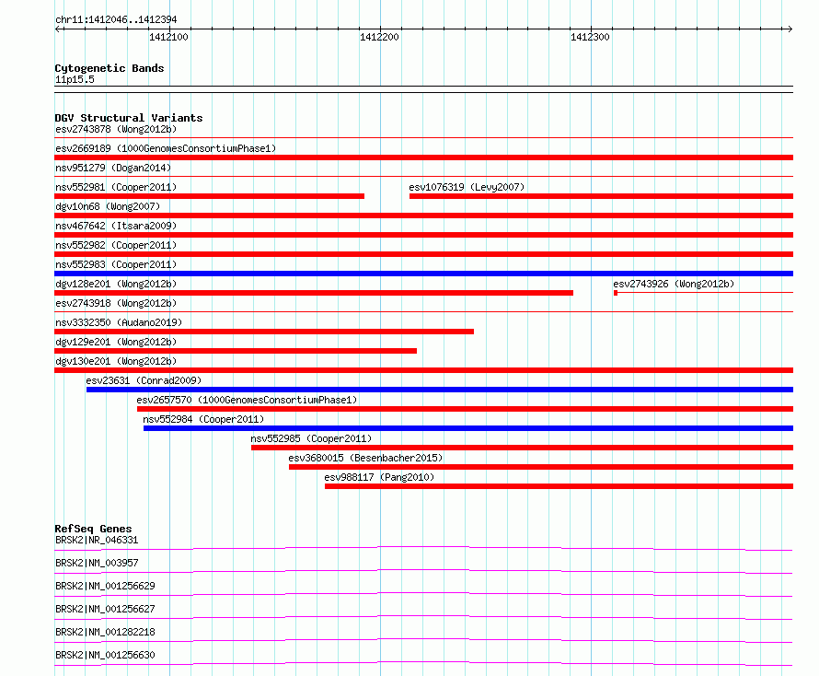
Task: Click nsv467642 (Itsara2009) variant label
Action: coord(116,226)
